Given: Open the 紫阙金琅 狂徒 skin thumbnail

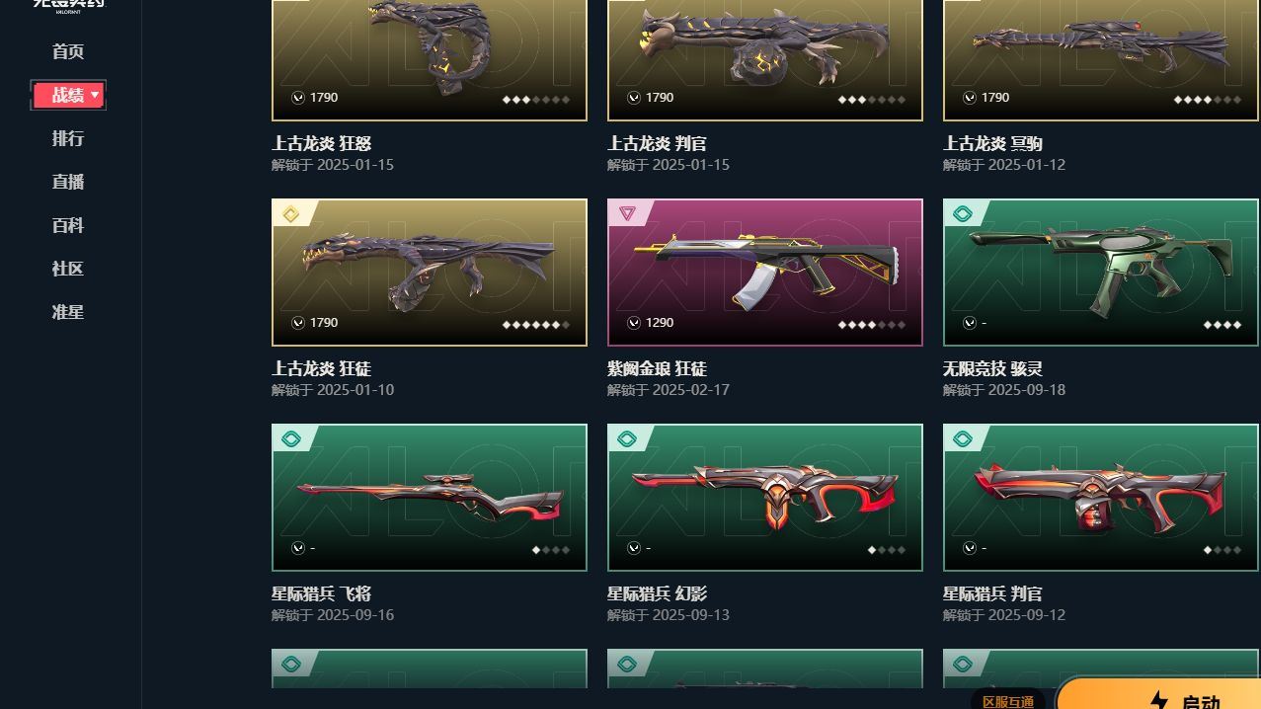Looking at the screenshot, I should [x=765, y=273].
